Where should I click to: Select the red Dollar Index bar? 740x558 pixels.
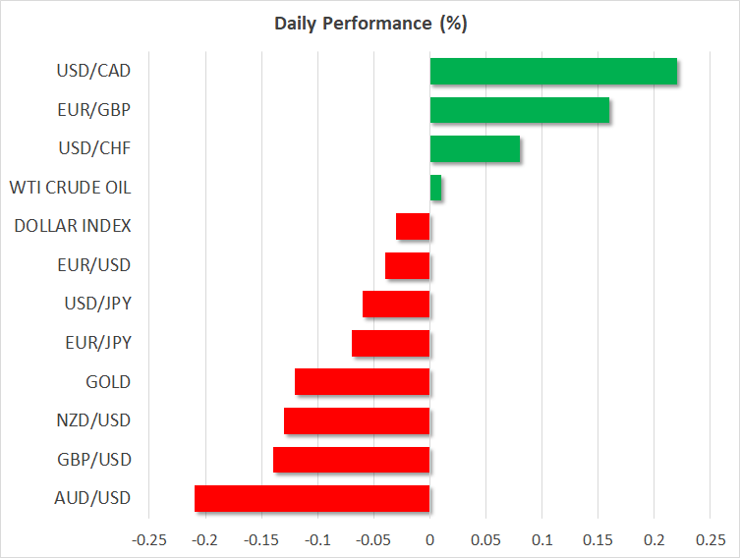point(413,227)
